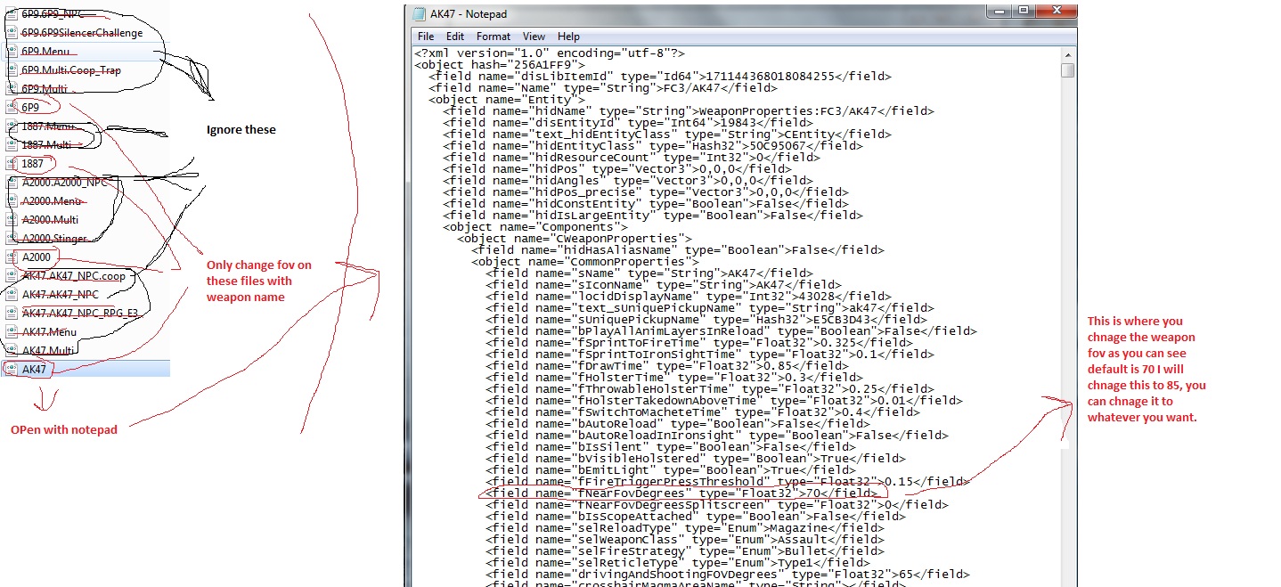This screenshot has width=1281, height=587.
Task: Click the object hash 256A1FF9 line
Action: (500, 64)
